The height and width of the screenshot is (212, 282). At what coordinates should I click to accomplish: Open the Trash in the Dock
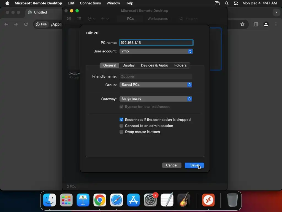(x=232, y=200)
